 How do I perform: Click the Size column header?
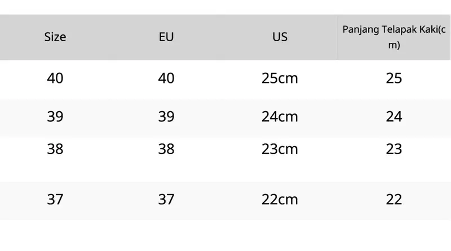coord(55,37)
